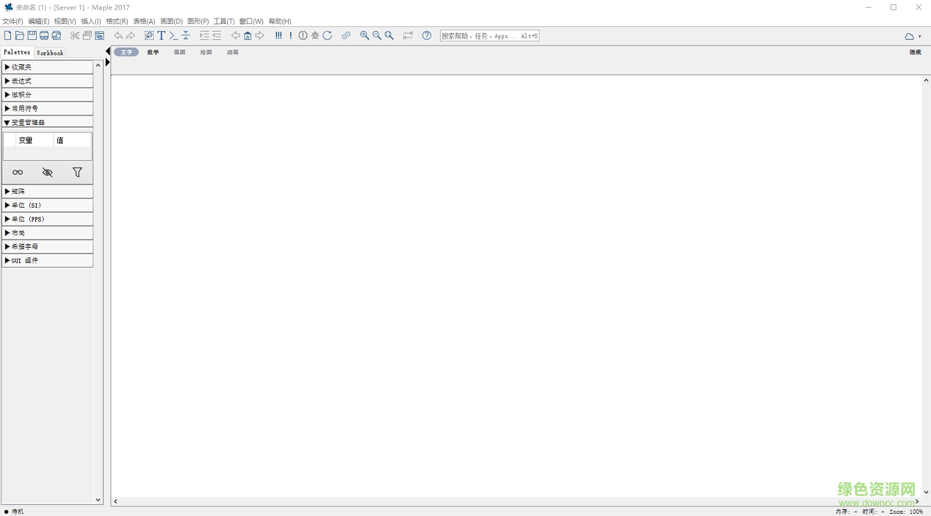The width and height of the screenshot is (931, 516).
Task: Expand the 微积分 palette
Action: tap(48, 95)
